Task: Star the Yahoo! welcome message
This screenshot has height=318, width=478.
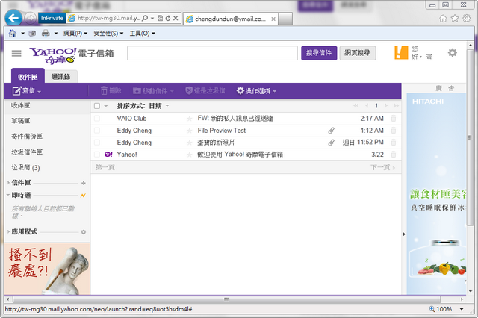Action: pos(190,155)
